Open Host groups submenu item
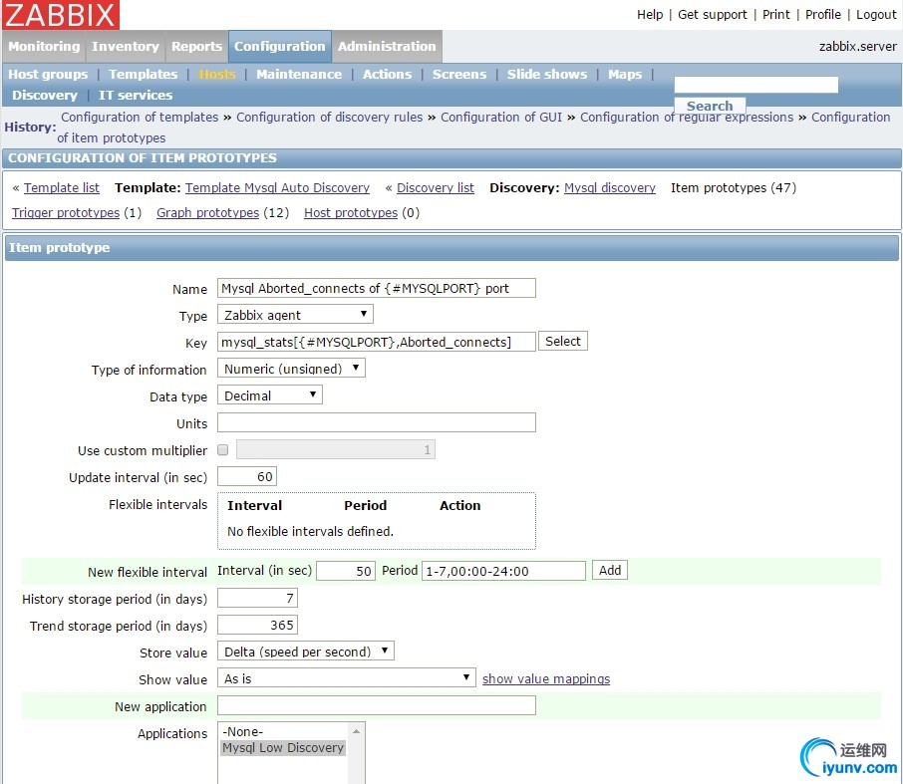 (48, 75)
